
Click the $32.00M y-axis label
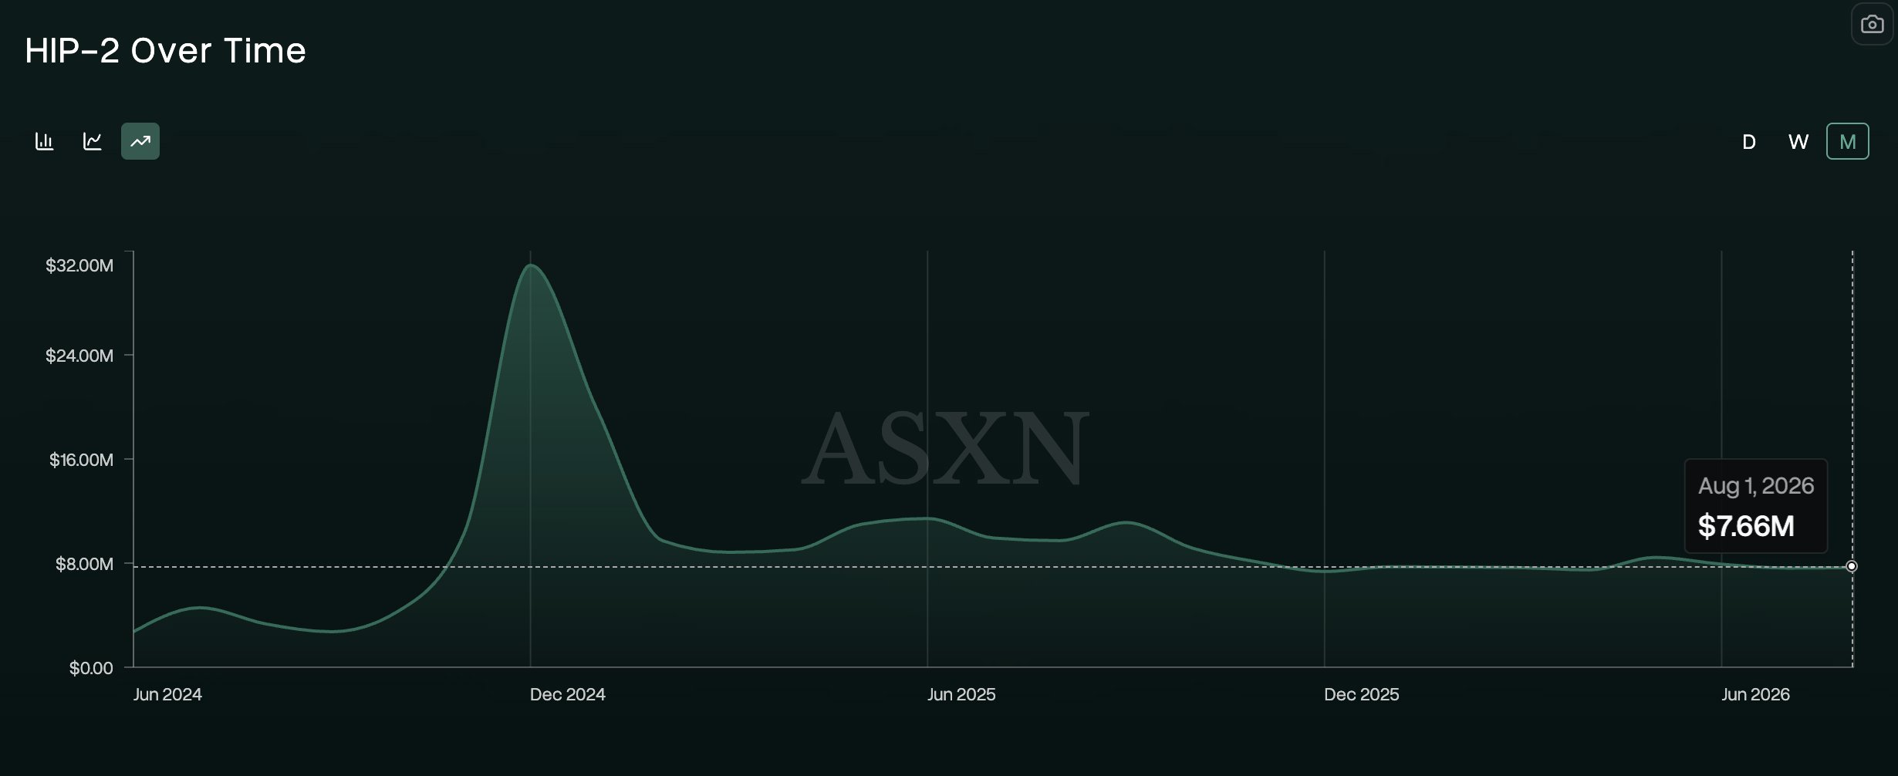[79, 265]
